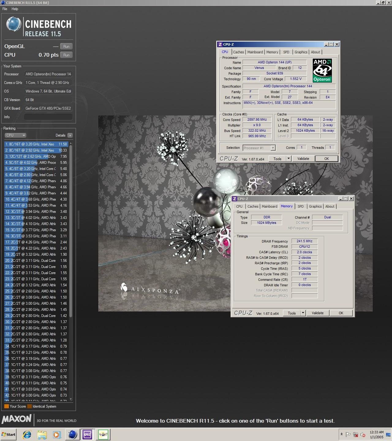Run the CPU benchmark
The height and width of the screenshot is (441, 392).
pos(66,55)
